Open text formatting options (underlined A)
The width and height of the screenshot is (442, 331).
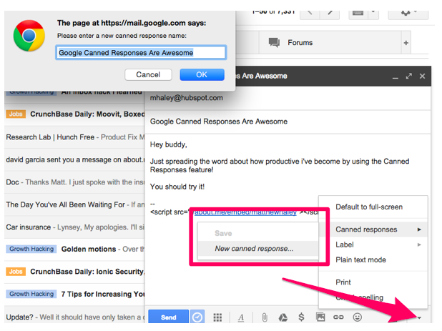[x=241, y=317]
